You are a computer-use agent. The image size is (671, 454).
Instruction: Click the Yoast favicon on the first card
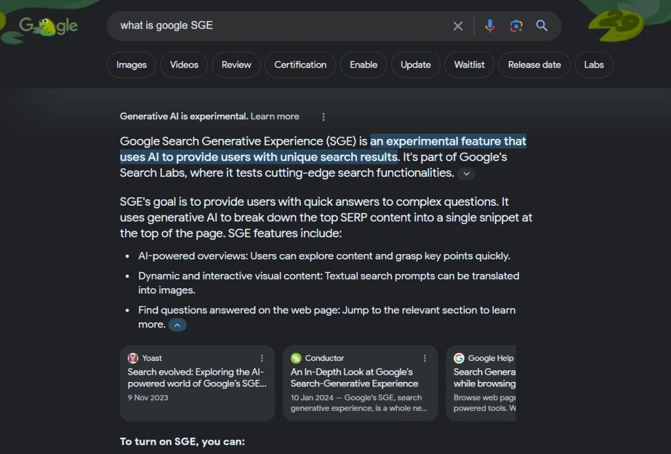coord(132,358)
